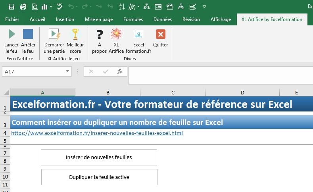Viewport: 313px width, 192px height.
Task: Select row 7 header
Action: point(5,153)
